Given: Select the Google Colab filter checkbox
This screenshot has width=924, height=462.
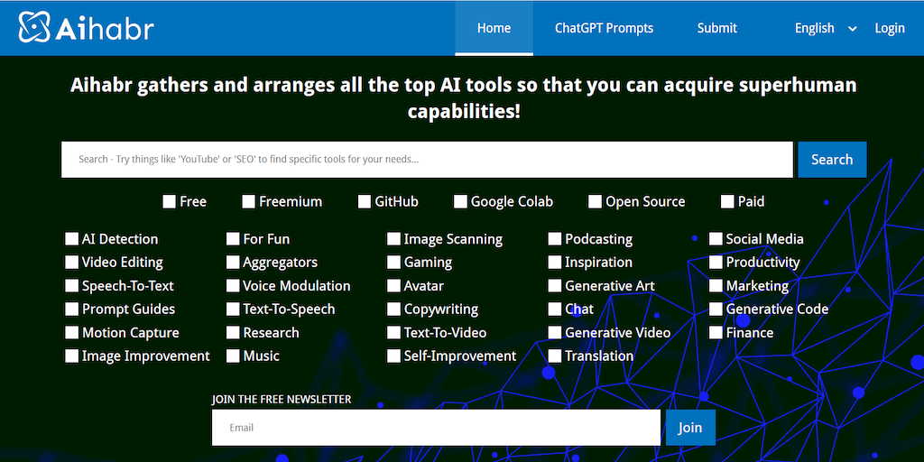Looking at the screenshot, I should (460, 201).
